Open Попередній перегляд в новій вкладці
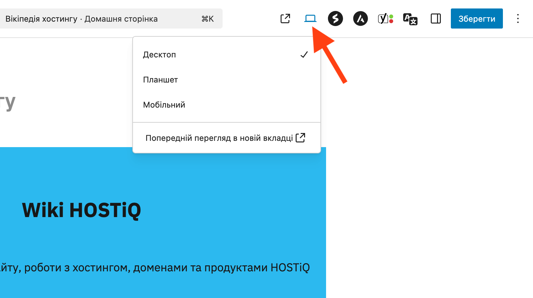 pyautogui.click(x=226, y=138)
